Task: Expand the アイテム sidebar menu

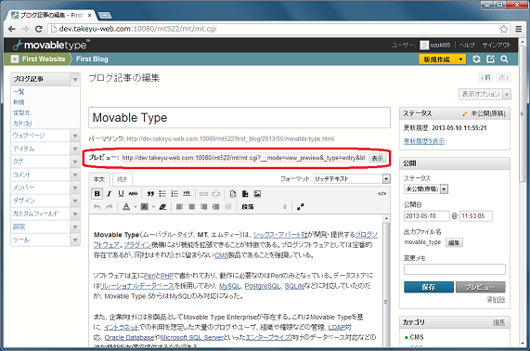Action: tap(75, 149)
